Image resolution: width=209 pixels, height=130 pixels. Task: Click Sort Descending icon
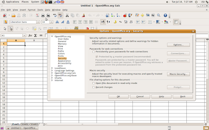(118, 15)
